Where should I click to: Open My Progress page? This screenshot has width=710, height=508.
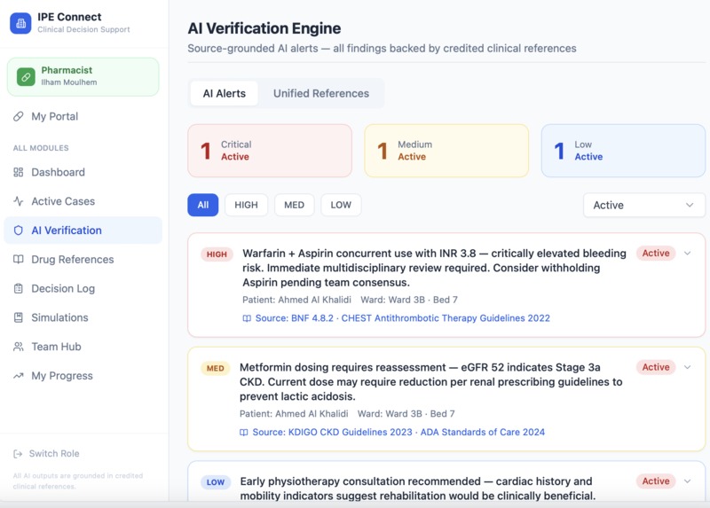[x=83, y=375]
